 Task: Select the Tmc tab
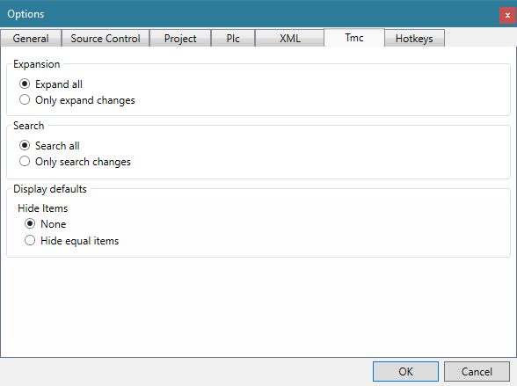pos(354,38)
